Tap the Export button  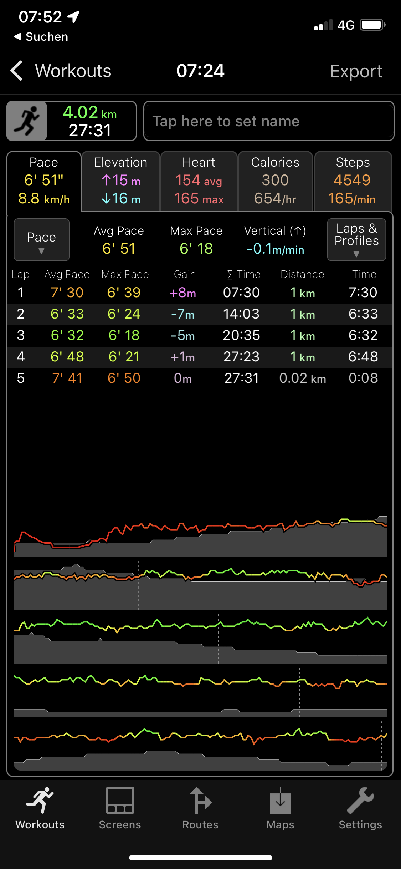click(356, 71)
